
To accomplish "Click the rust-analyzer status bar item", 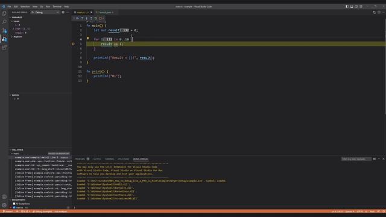I will (x=60, y=212).
